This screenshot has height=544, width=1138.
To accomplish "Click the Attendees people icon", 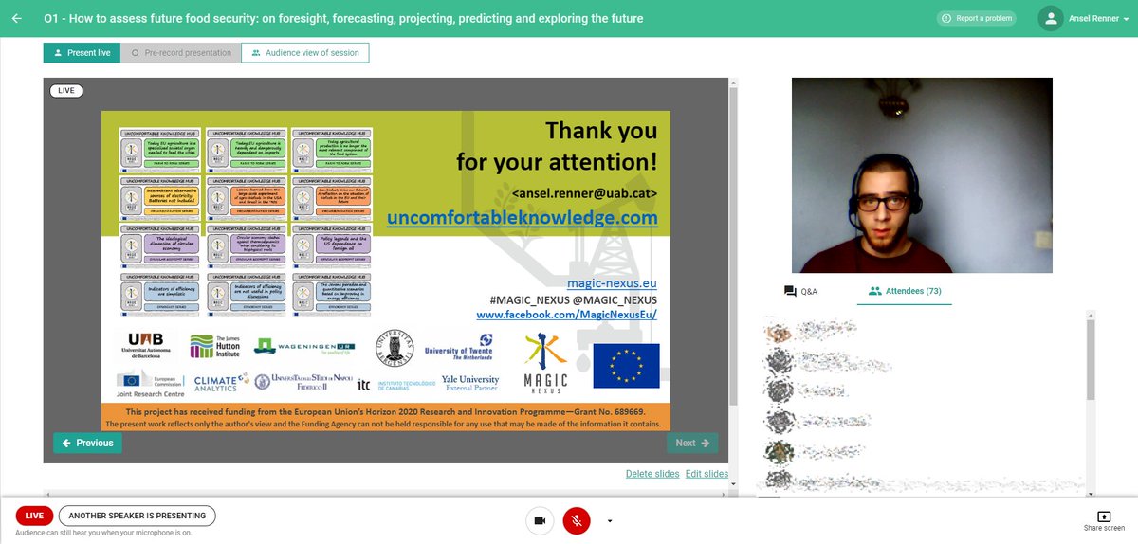I will (875, 292).
